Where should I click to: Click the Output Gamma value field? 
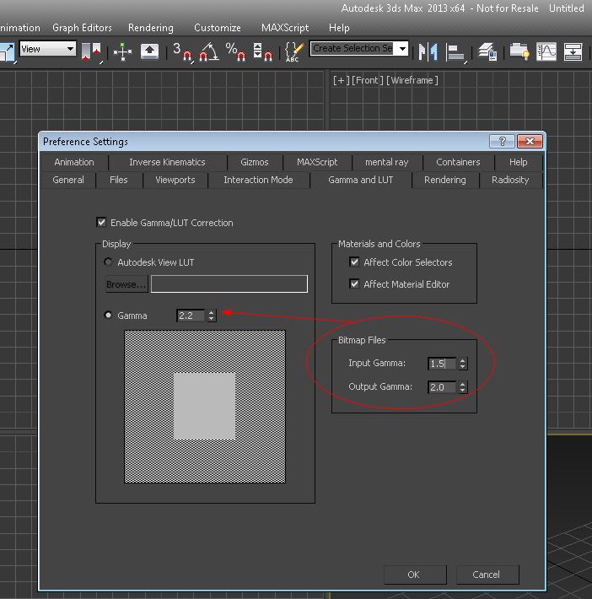[x=442, y=387]
